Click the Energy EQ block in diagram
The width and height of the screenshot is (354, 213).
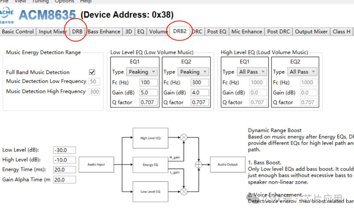point(150,165)
